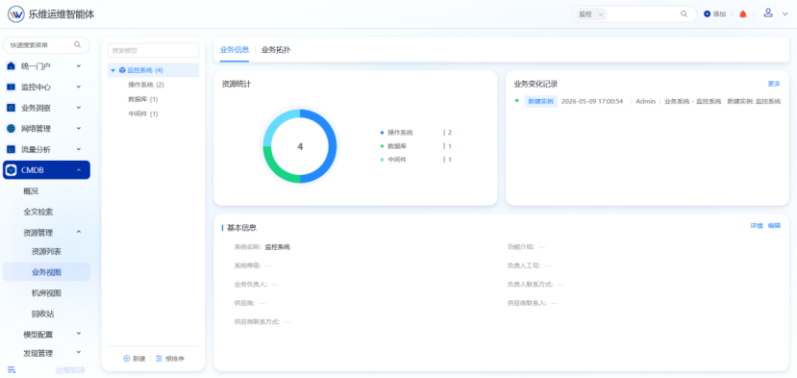Screen dimensions: 797x378
Task: Expand the 发现管理 submenu chevron
Action: click(78, 352)
